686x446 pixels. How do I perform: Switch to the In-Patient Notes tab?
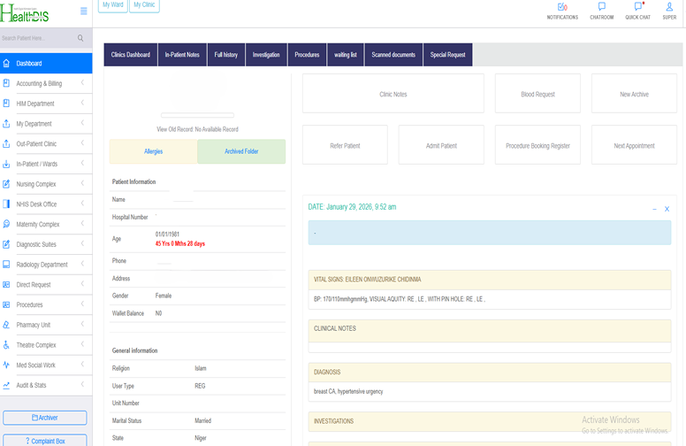tap(182, 55)
